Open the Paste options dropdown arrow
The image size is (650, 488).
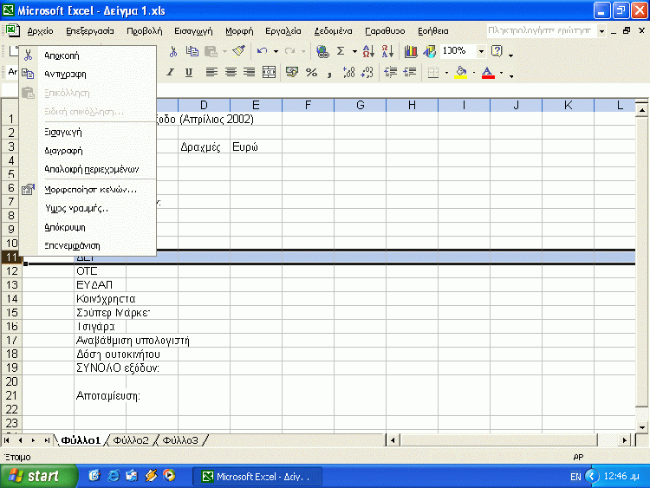tap(224, 52)
